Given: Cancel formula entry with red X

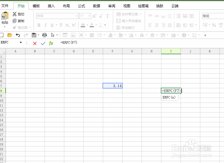Looking at the screenshot, I should (35, 43).
